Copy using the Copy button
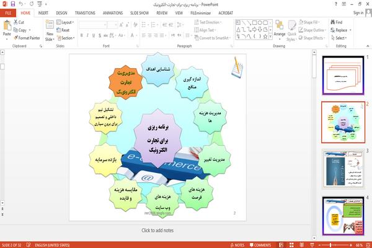This screenshot has width=372, height=248. tap(20, 30)
